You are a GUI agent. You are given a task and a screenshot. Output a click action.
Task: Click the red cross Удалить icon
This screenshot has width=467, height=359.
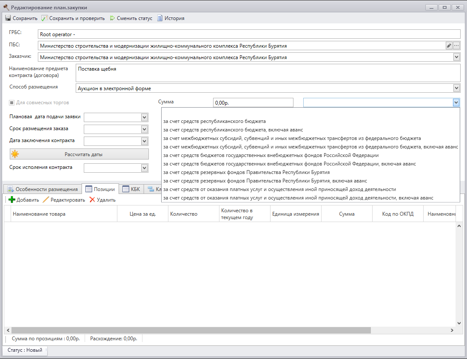tap(92, 199)
